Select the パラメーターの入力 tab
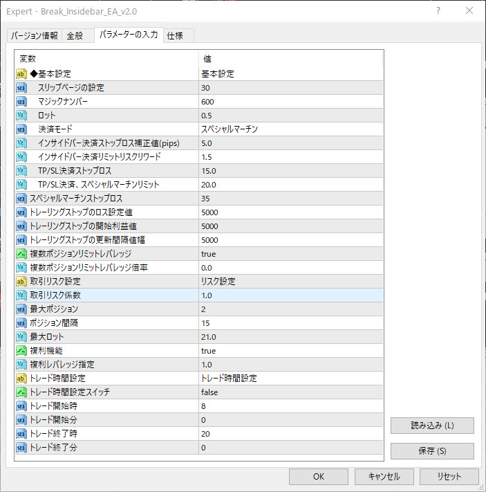Image resolution: width=486 pixels, height=492 pixels. click(129, 35)
